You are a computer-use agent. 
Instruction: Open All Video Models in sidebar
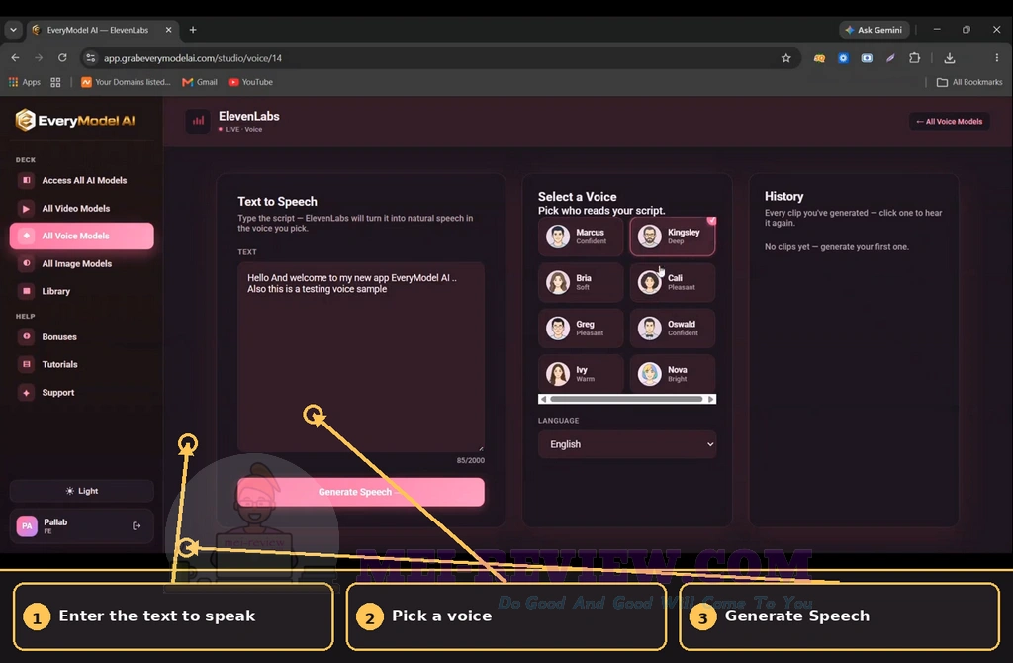click(x=82, y=208)
